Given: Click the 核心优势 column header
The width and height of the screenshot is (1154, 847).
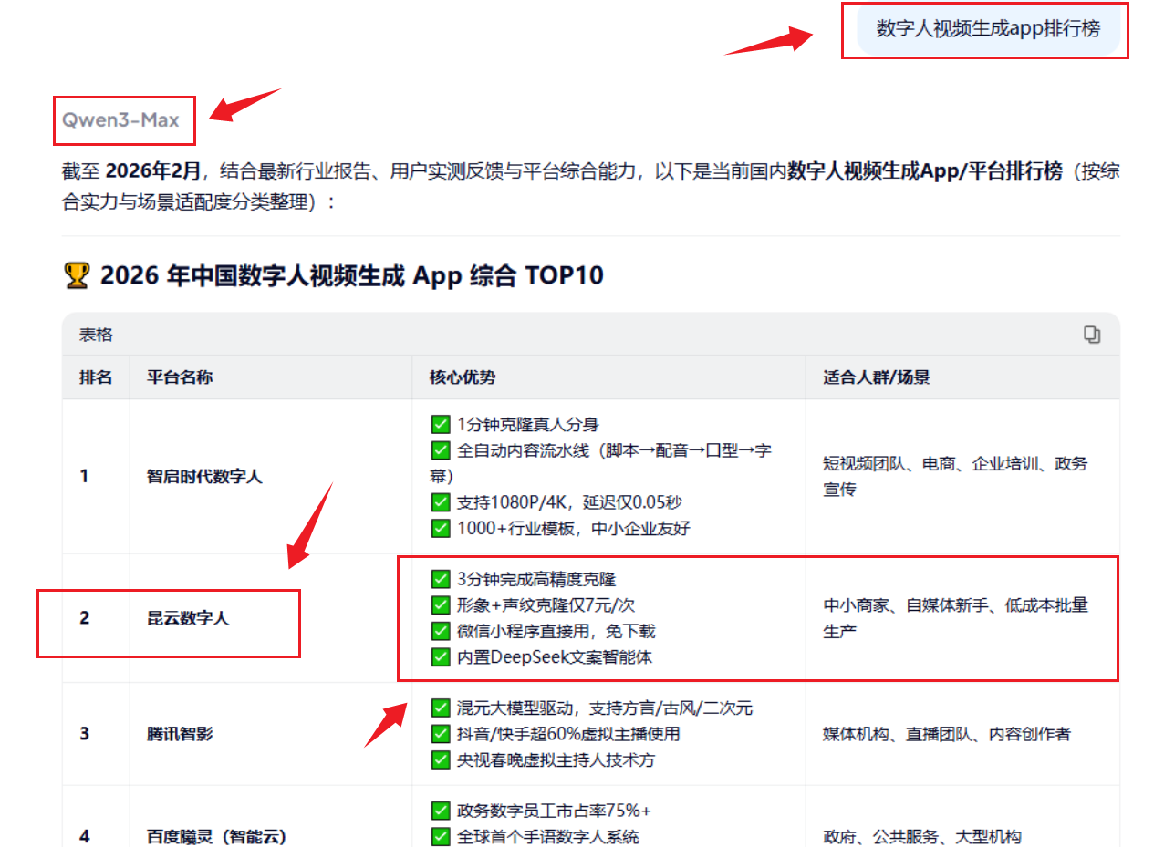Looking at the screenshot, I should click(463, 377).
